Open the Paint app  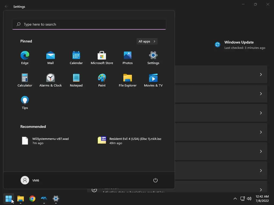tap(102, 80)
